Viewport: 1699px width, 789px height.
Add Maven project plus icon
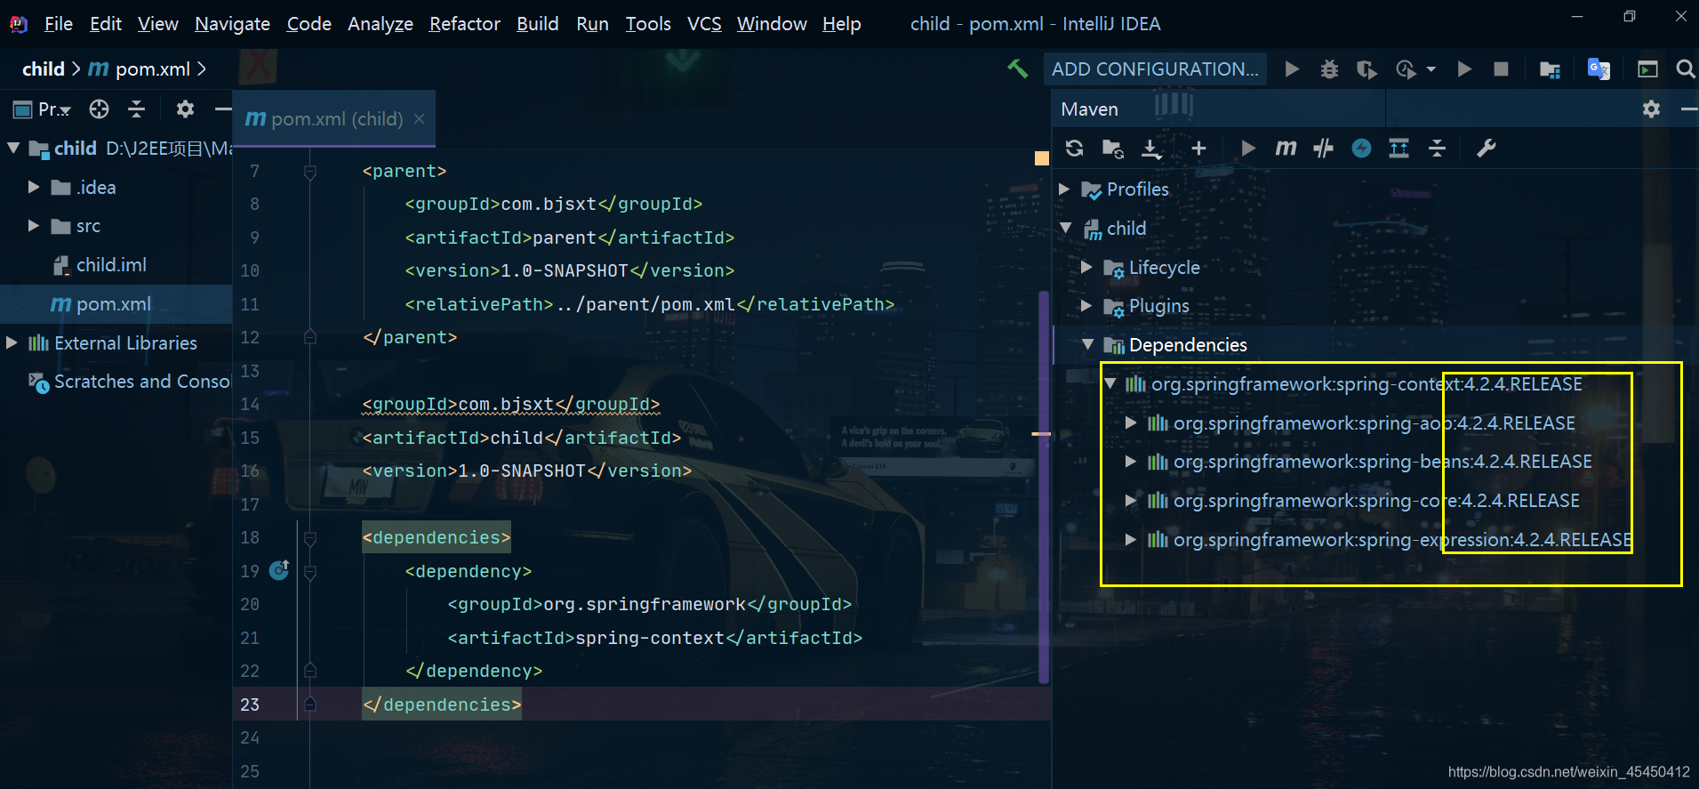(1198, 149)
